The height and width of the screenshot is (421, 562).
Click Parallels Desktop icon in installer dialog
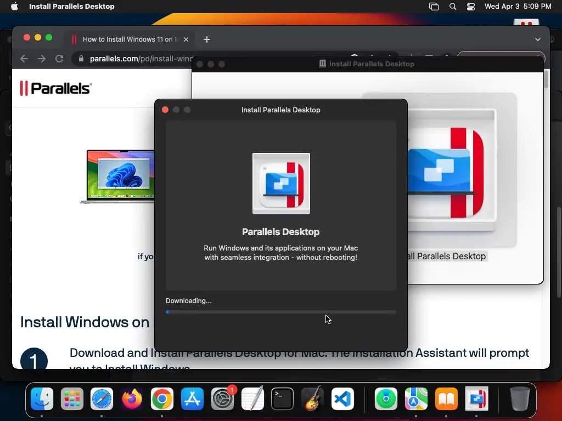coord(282,184)
